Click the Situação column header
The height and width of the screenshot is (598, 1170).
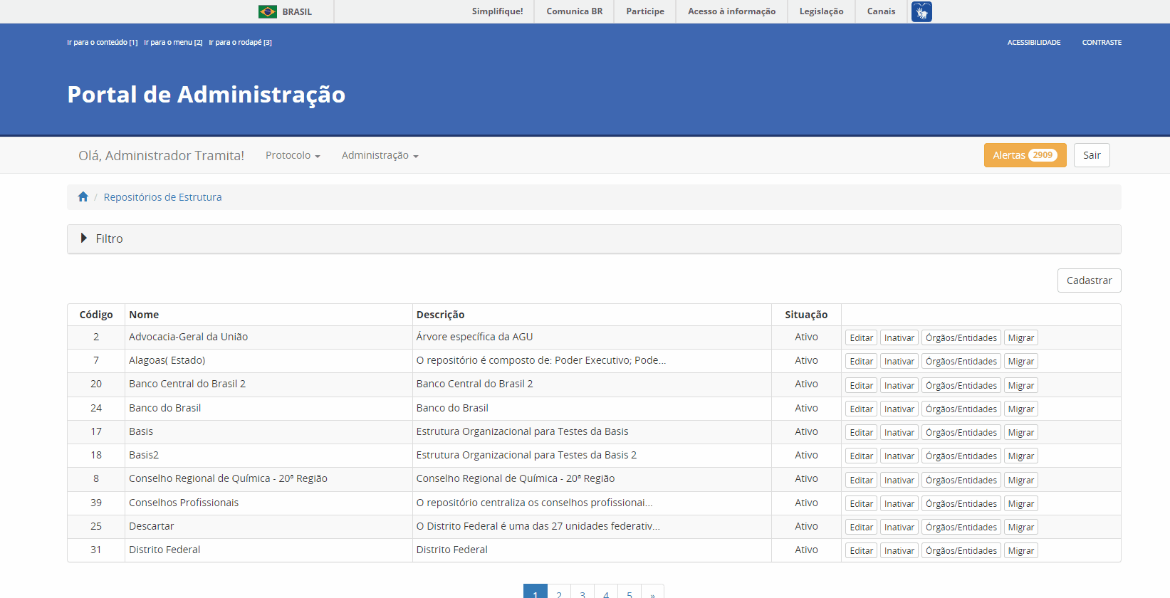(x=806, y=315)
